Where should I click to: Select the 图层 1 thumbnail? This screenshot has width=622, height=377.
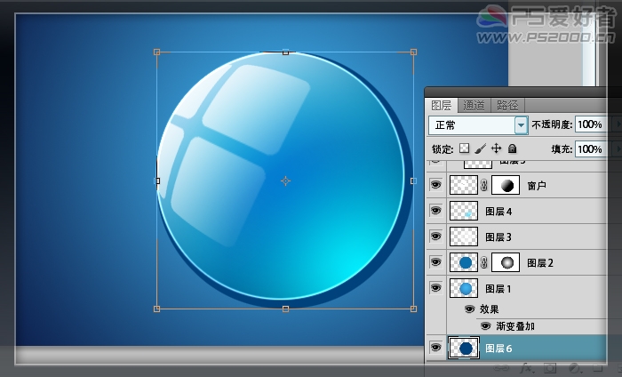point(463,288)
